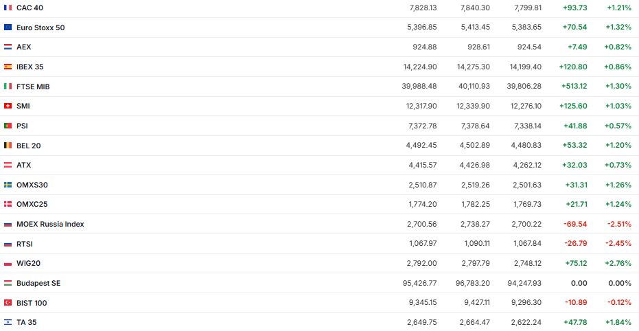Open the RTSI index link
Screen dimensions: 639x331
point(25,244)
